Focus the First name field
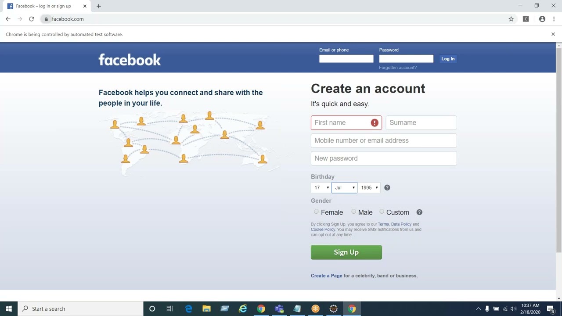Viewport: 562px width, 316px height. pos(346,122)
